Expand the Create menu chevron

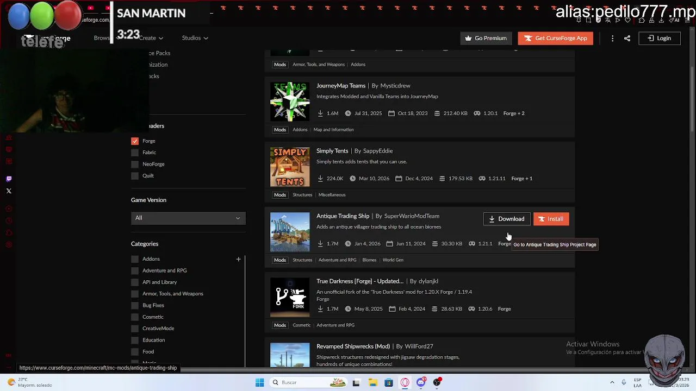[161, 38]
